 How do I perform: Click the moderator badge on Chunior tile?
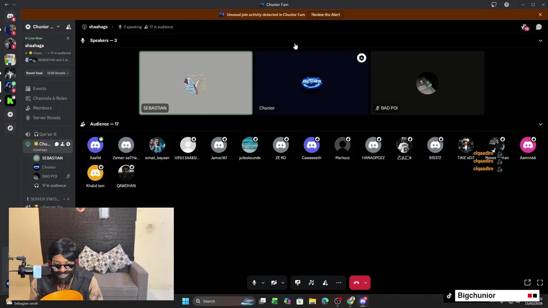[x=361, y=58]
